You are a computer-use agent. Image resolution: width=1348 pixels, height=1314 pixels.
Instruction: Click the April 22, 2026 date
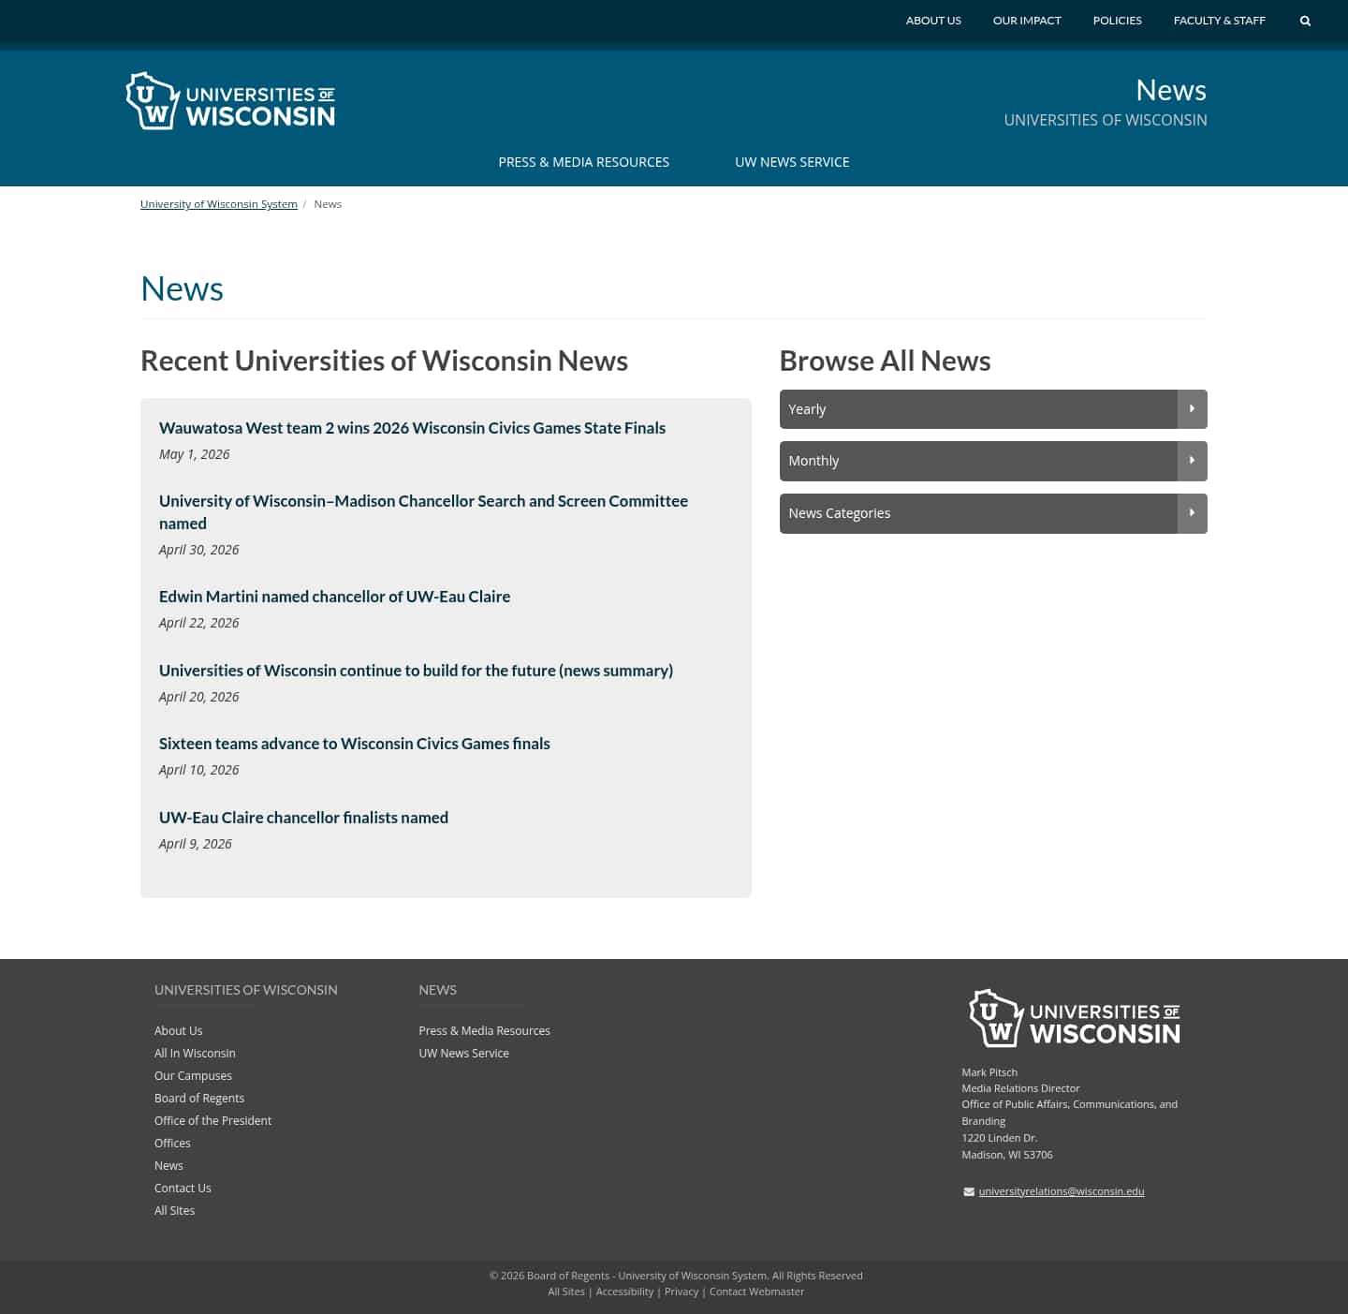click(x=198, y=623)
